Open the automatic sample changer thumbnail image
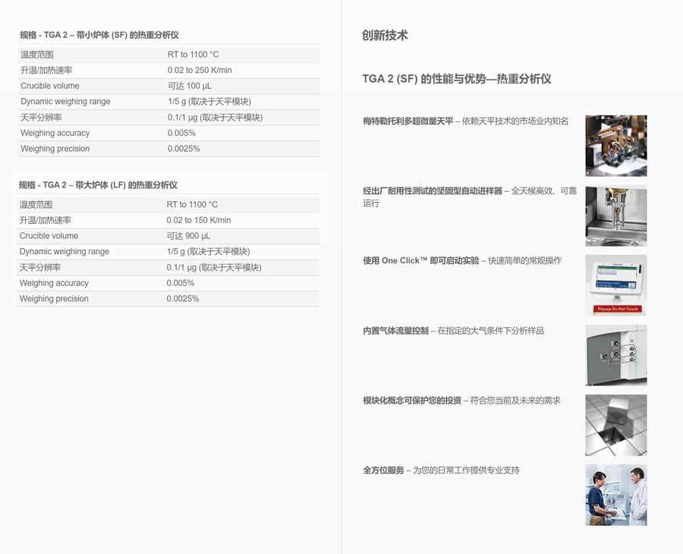The height and width of the screenshot is (554, 683). 616,216
